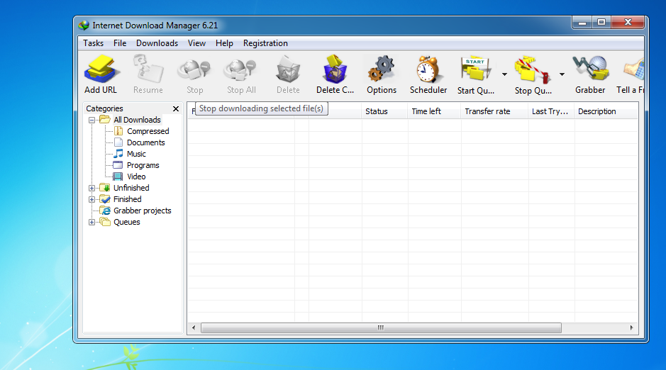Screen dimensions: 666x370
Task: Open the Tasks menu
Action: coord(93,43)
